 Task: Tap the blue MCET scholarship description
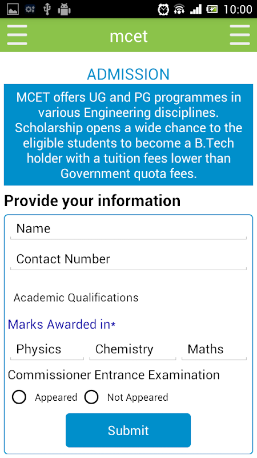pyautogui.click(x=128, y=135)
